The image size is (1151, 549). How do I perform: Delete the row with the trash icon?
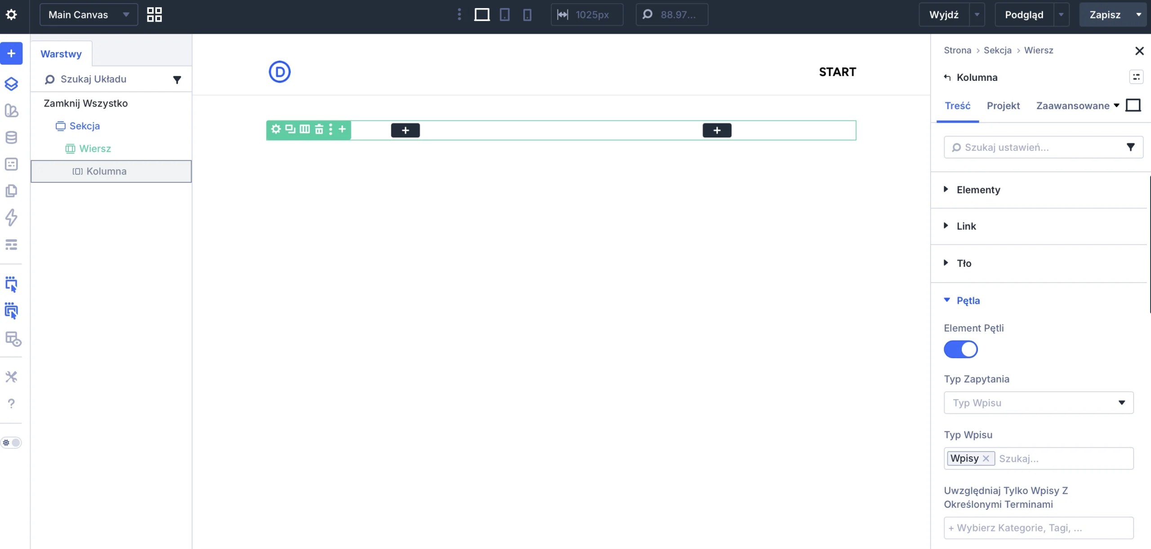pyautogui.click(x=319, y=129)
